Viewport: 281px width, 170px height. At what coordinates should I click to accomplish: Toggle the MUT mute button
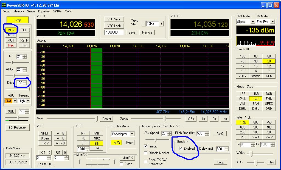[11, 40]
